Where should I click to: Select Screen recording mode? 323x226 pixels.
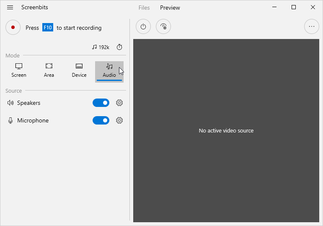pyautogui.click(x=19, y=70)
